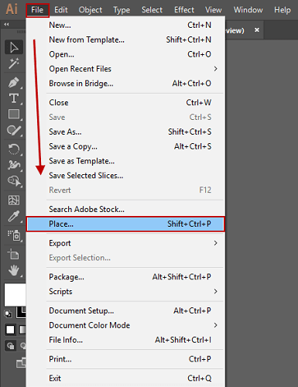Select the Pen tool
This screenshot has width=298, height=387.
(14, 83)
